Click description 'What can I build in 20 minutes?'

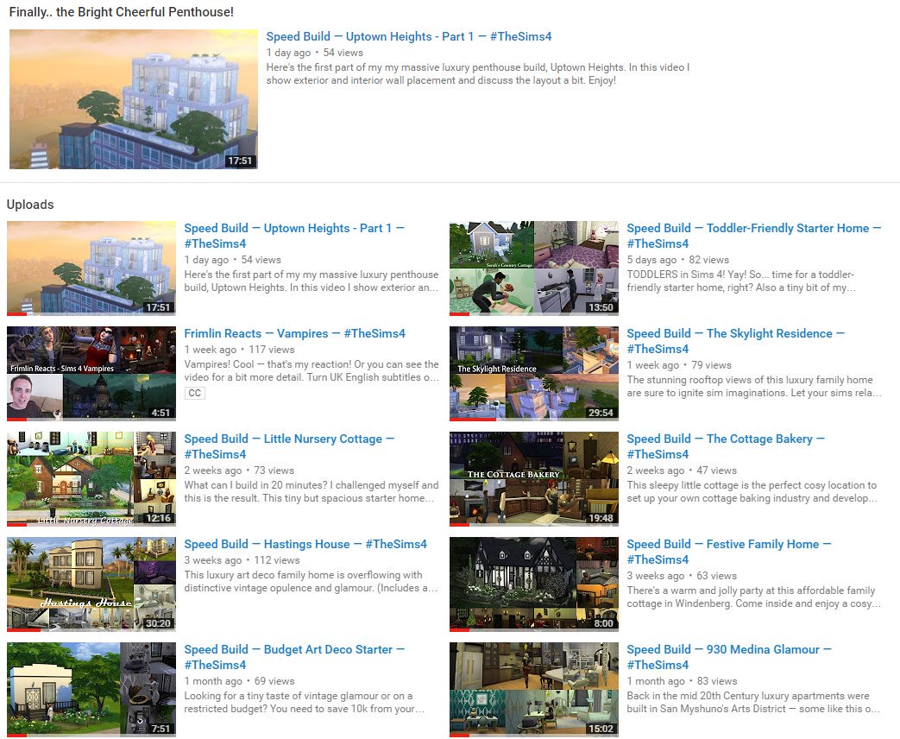coord(312,491)
